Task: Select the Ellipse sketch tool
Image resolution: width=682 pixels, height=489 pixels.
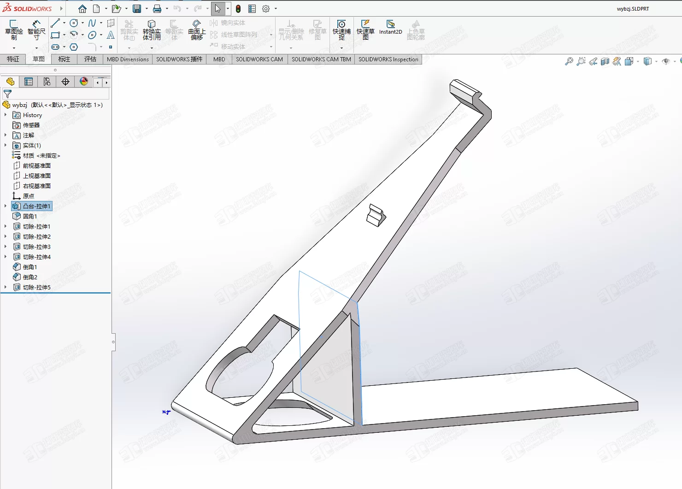Action: (x=92, y=35)
